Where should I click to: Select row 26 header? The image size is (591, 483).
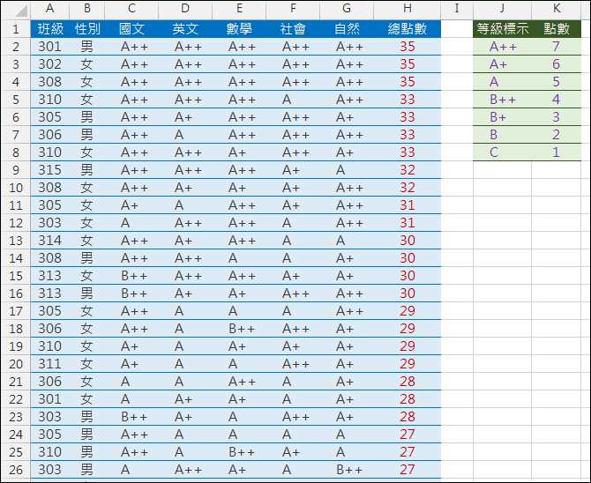click(x=16, y=470)
